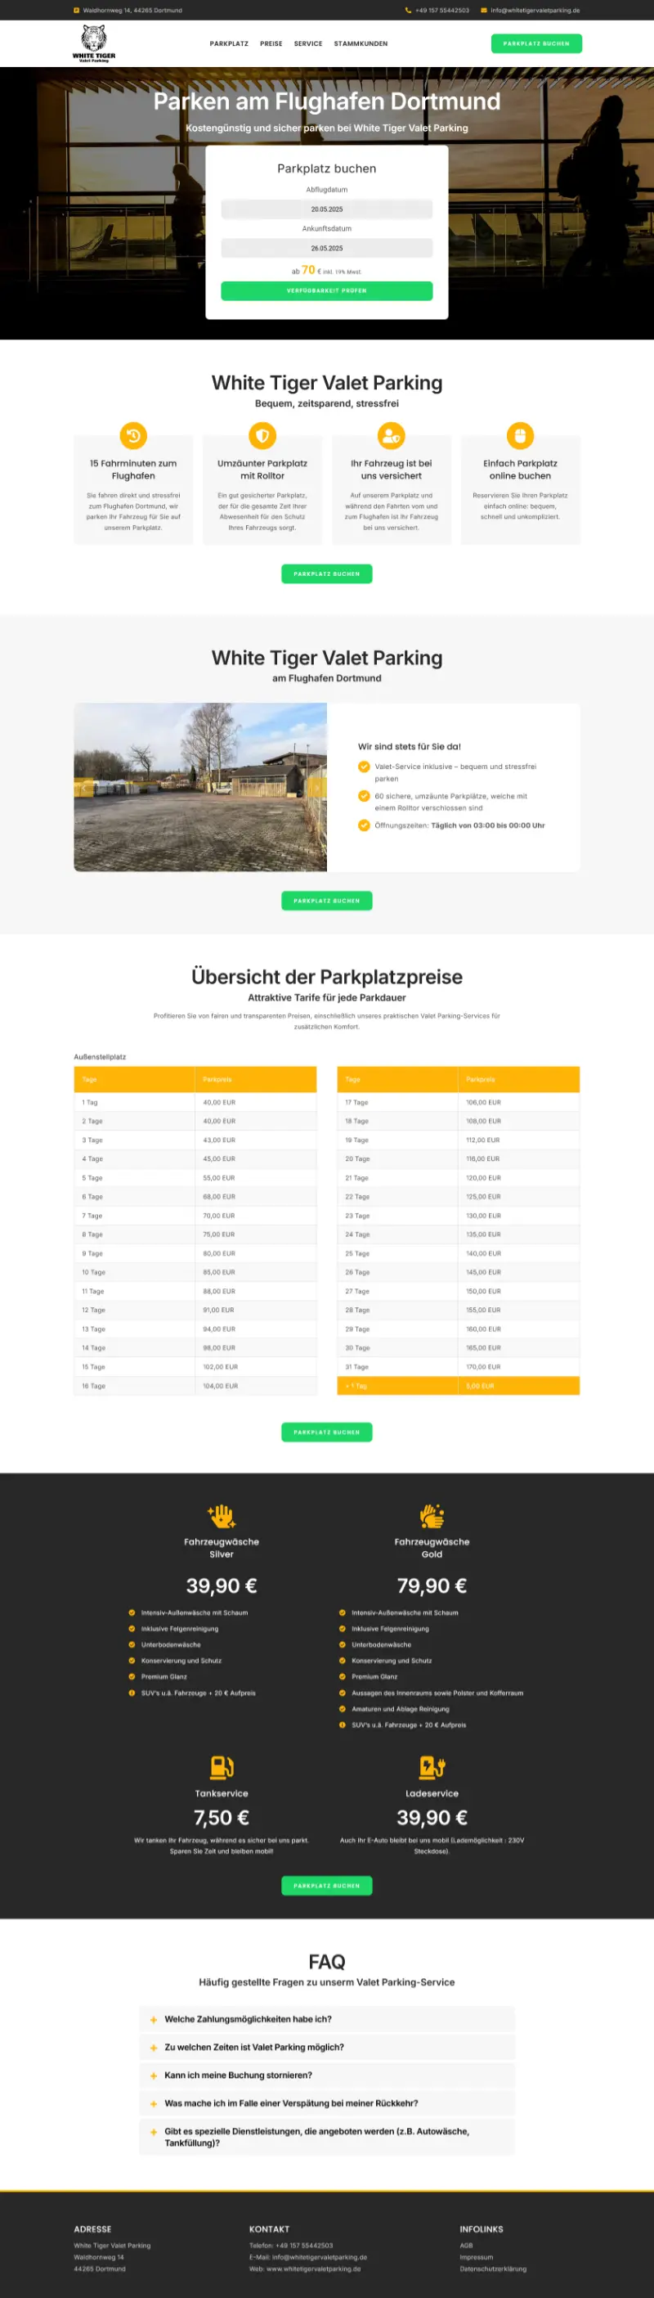Screen dimensions: 654x2298
Task: Expand FAQ Kann ich meine Buchung stornieren
Action: click(327, 2075)
